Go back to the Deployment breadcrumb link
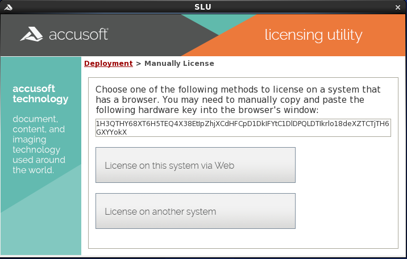Viewport: 407px width, 259px height. [x=108, y=64]
